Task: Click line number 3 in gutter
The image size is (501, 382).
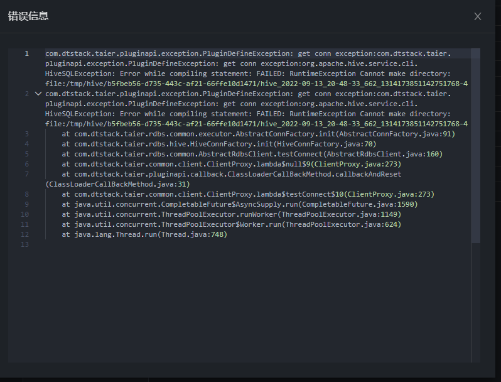Action: pyautogui.click(x=27, y=134)
